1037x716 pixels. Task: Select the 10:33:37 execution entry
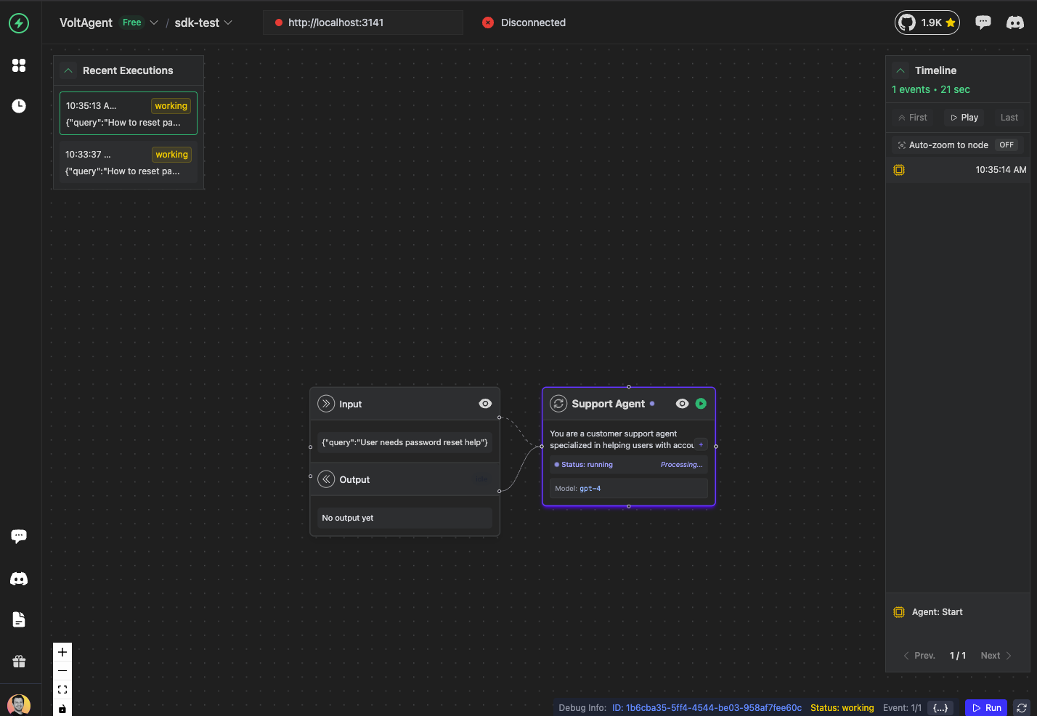click(x=129, y=163)
